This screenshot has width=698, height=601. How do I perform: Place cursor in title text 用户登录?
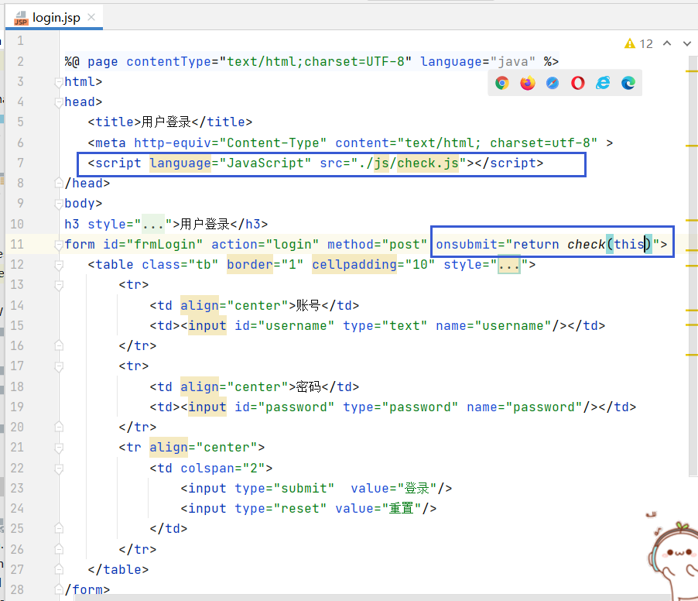point(166,122)
